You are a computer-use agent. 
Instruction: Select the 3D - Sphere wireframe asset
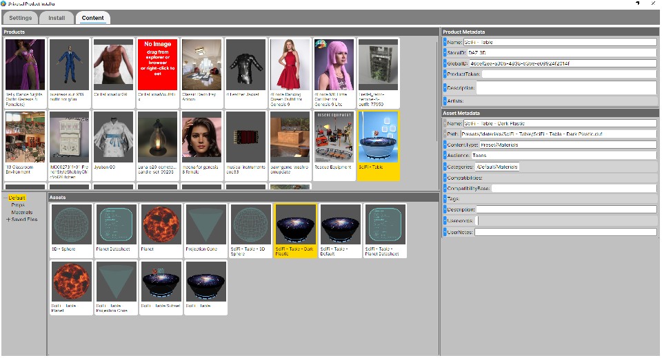pos(72,225)
